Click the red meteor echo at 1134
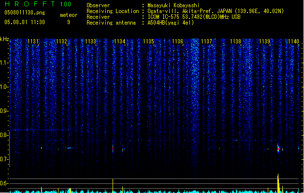The height and width of the screenshot is (193, 304). click(113, 149)
